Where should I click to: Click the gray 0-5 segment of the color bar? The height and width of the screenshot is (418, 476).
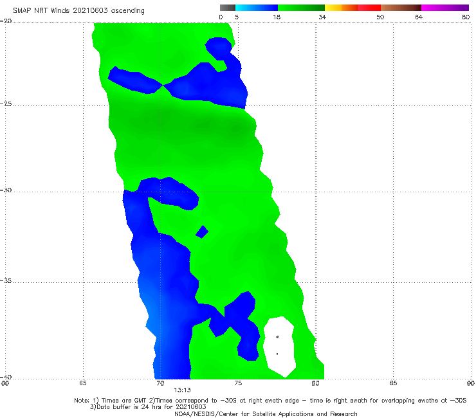pyautogui.click(x=228, y=8)
